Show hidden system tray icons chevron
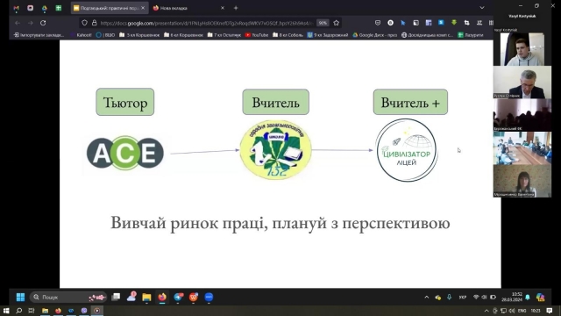 [427, 297]
